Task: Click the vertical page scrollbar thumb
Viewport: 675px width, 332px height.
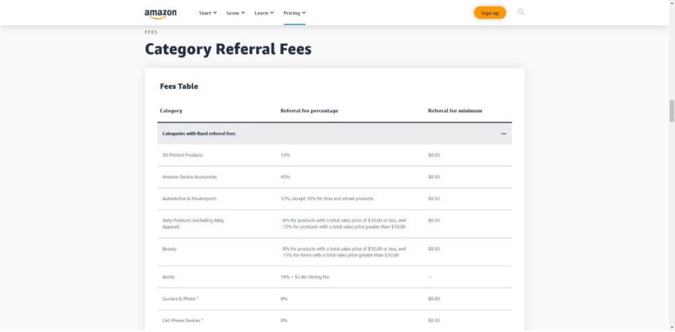Action: [671, 111]
